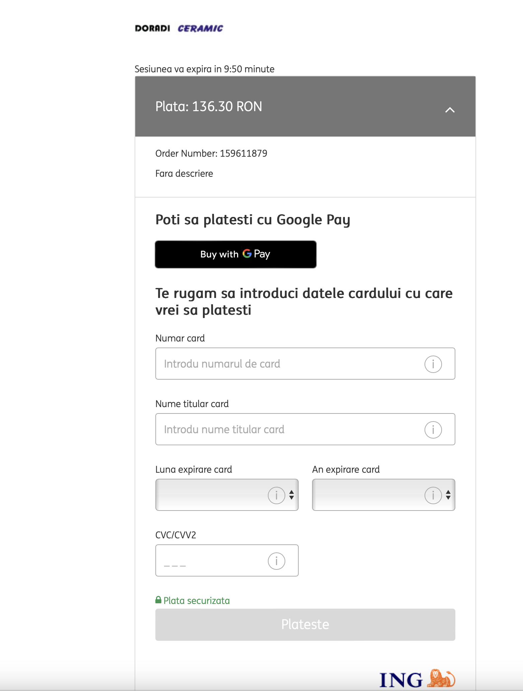Focus the CVC/CVV2 input field
The height and width of the screenshot is (691, 523).
pos(211,560)
